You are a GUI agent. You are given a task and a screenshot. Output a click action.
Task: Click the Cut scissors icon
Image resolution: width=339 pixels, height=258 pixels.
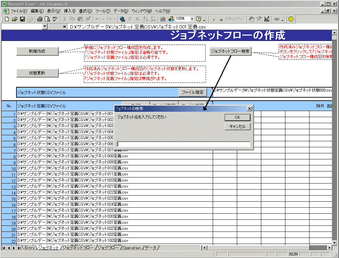[x=65, y=19]
